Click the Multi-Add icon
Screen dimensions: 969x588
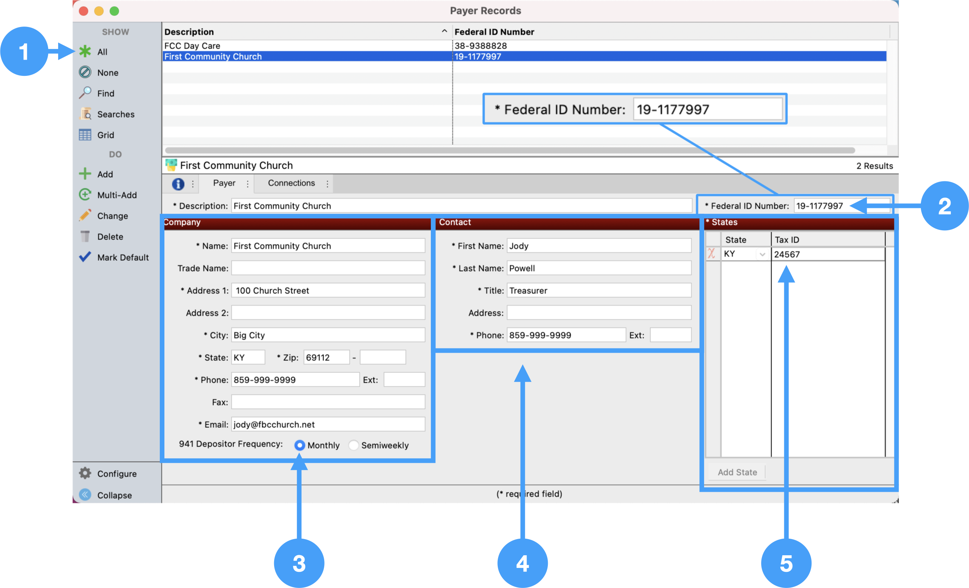point(85,195)
